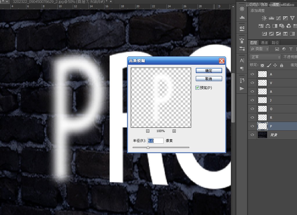Collapse the right panel dock with double arrows
The height and width of the screenshot is (215, 297).
point(245,1)
